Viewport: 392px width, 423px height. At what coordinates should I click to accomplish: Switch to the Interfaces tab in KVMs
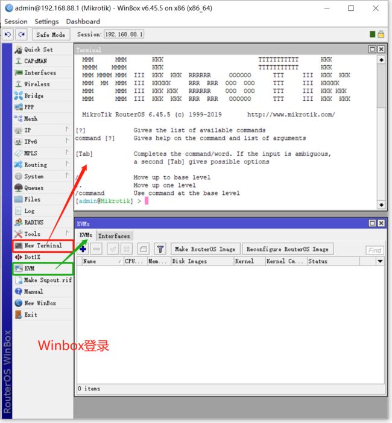(114, 236)
